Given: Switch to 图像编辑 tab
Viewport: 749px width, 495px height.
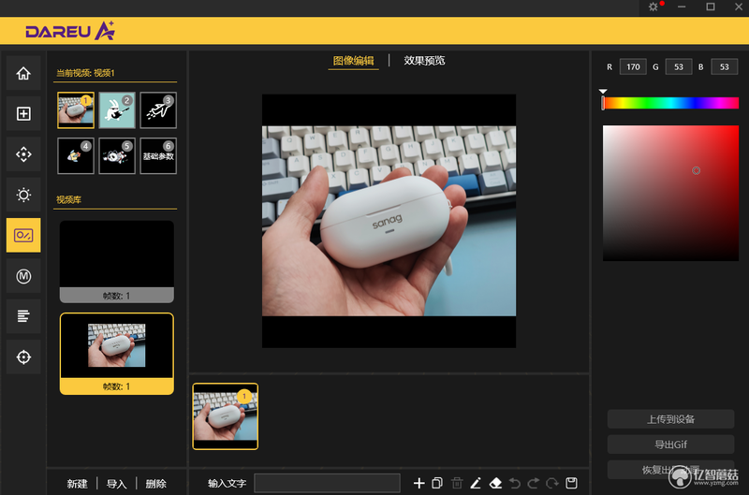Looking at the screenshot, I should pos(354,61).
